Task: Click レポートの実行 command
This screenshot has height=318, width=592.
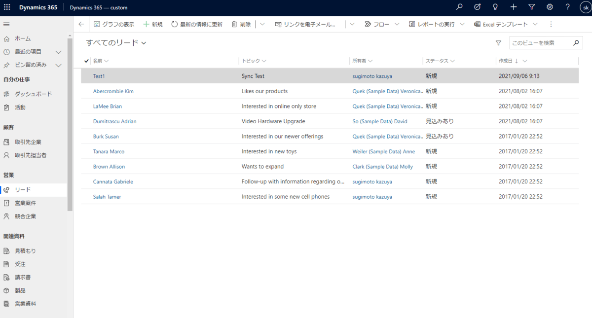Action: [432, 24]
